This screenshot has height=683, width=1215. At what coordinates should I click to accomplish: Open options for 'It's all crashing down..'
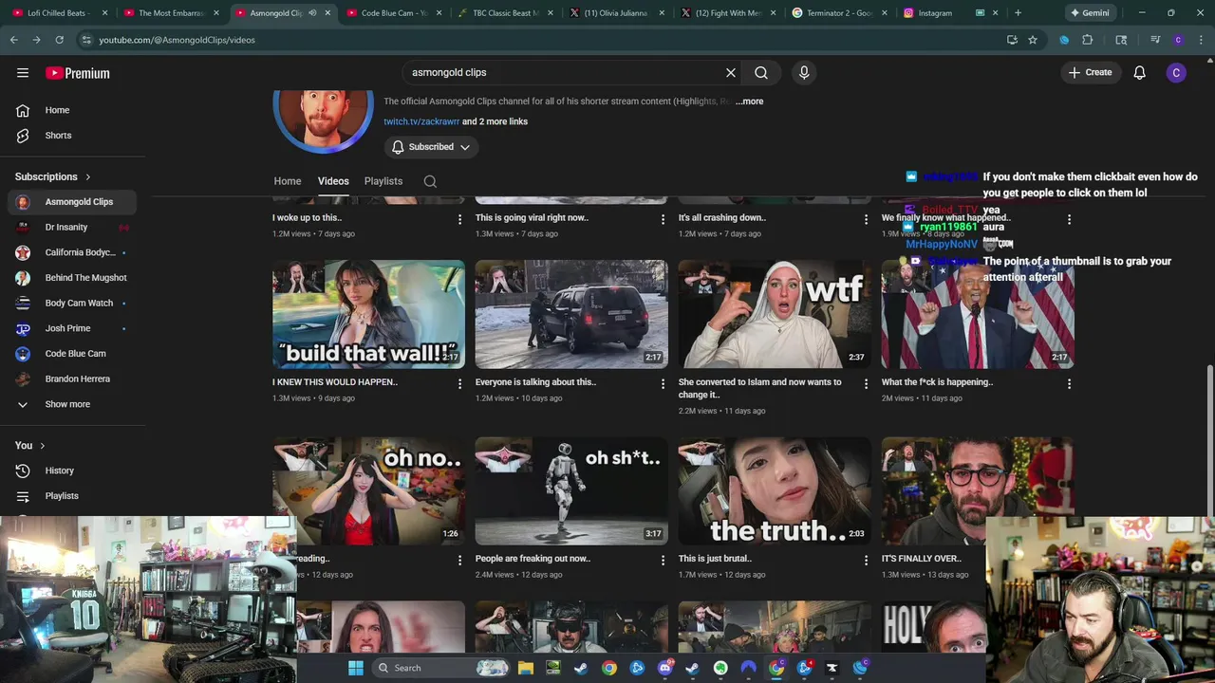pos(866,219)
